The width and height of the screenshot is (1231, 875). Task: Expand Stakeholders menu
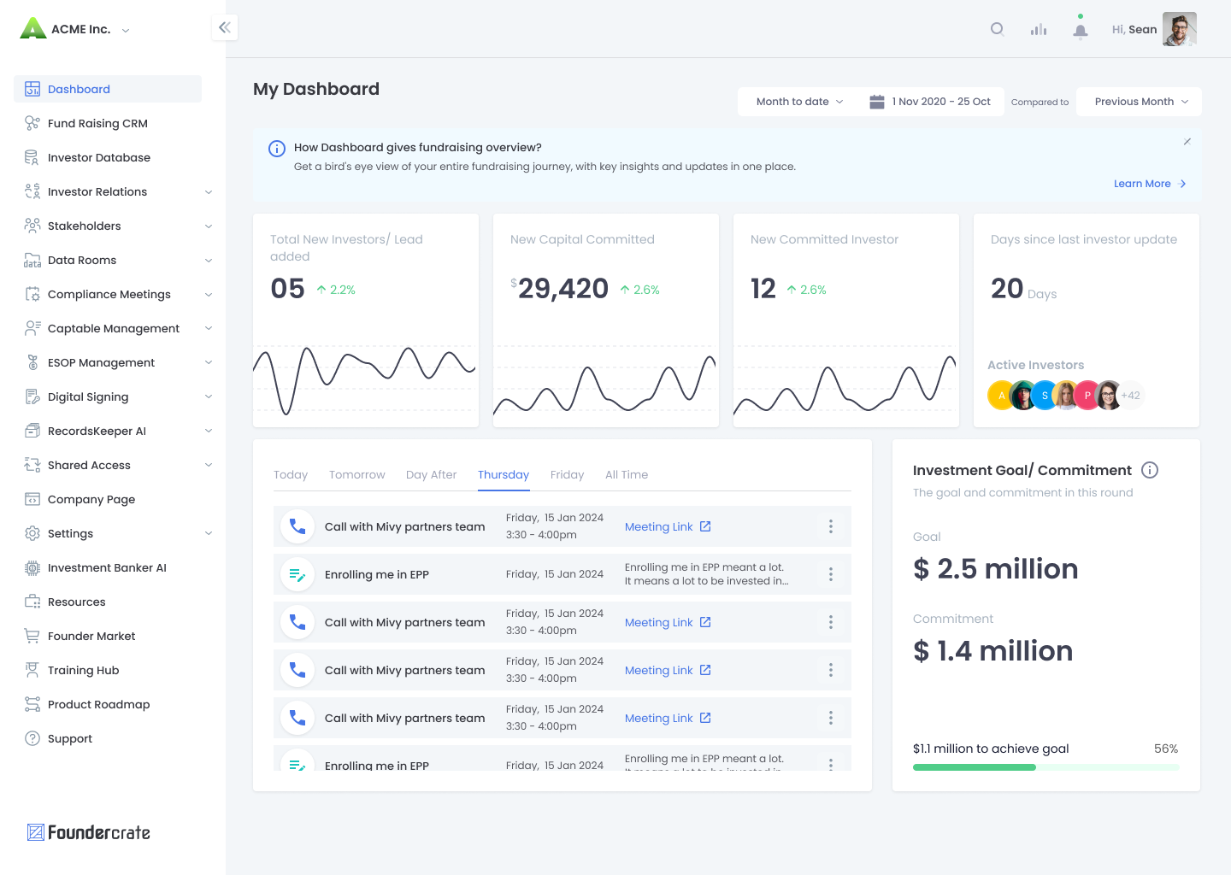click(x=209, y=226)
